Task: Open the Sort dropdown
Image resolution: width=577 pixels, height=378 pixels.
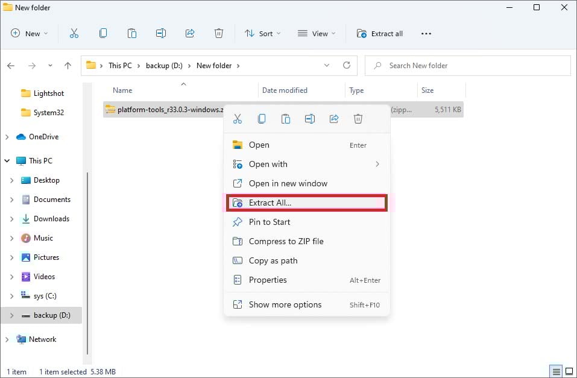Action: tap(263, 34)
